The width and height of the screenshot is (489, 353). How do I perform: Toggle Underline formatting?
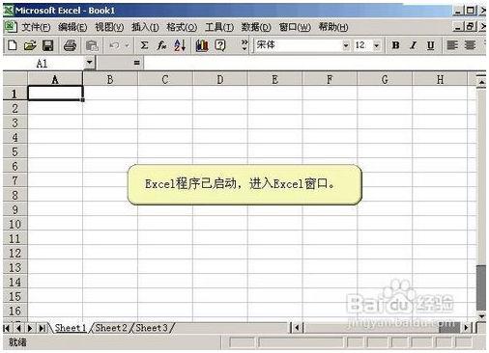(x=431, y=45)
